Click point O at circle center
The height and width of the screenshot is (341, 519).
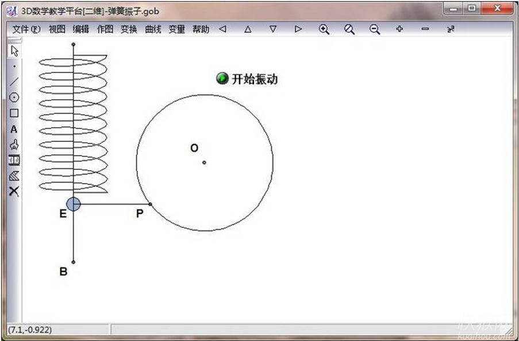(x=205, y=162)
